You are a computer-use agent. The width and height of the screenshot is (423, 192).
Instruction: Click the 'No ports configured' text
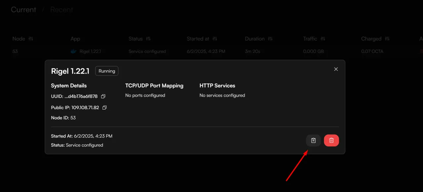145,95
